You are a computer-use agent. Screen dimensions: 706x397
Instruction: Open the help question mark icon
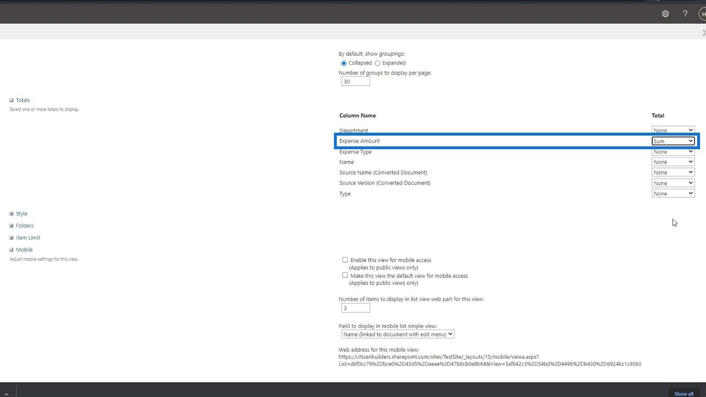[685, 14]
